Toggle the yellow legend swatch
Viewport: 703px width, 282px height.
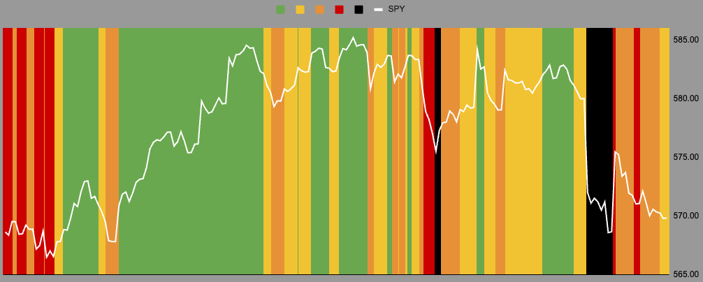(x=300, y=9)
